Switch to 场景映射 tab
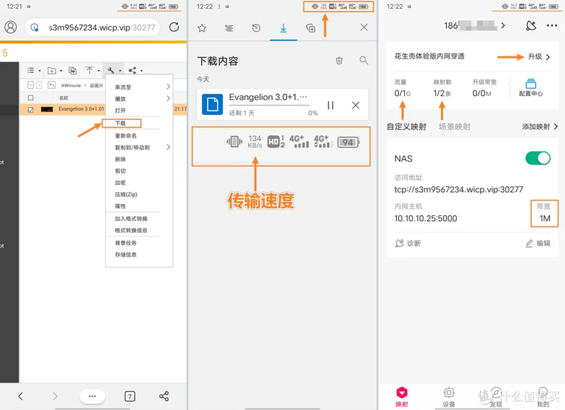 coord(454,127)
